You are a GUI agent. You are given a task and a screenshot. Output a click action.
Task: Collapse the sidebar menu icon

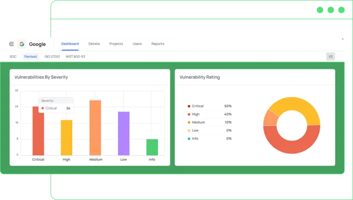12,44
